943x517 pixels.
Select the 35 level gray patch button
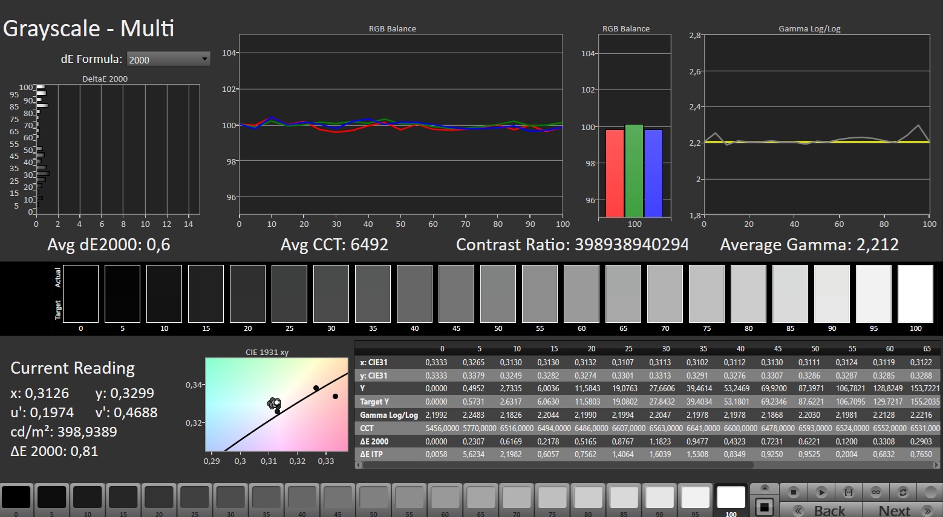(x=266, y=499)
